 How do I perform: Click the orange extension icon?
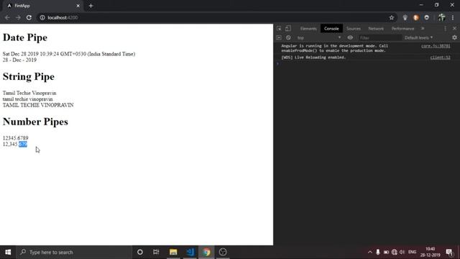coord(415,17)
